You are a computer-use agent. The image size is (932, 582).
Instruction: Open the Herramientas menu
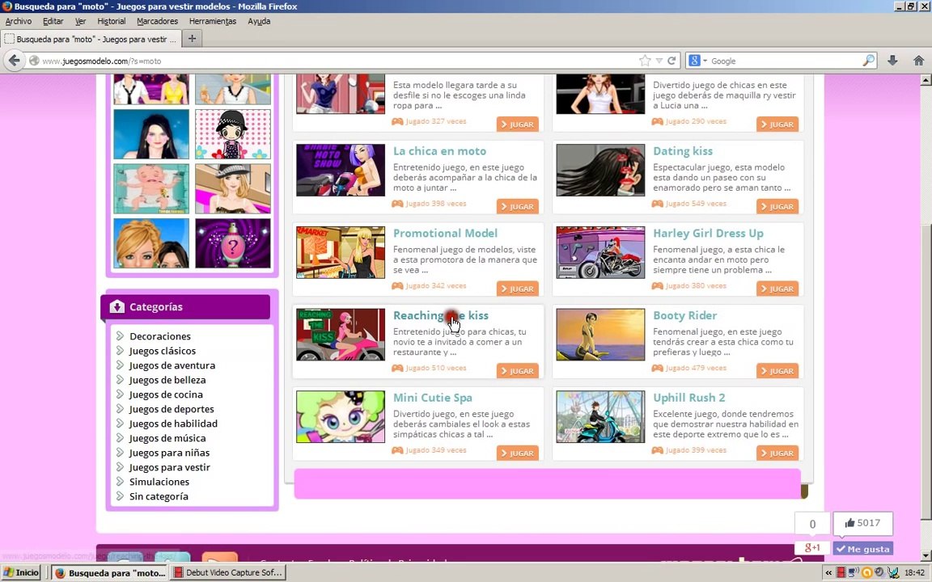[x=212, y=21]
